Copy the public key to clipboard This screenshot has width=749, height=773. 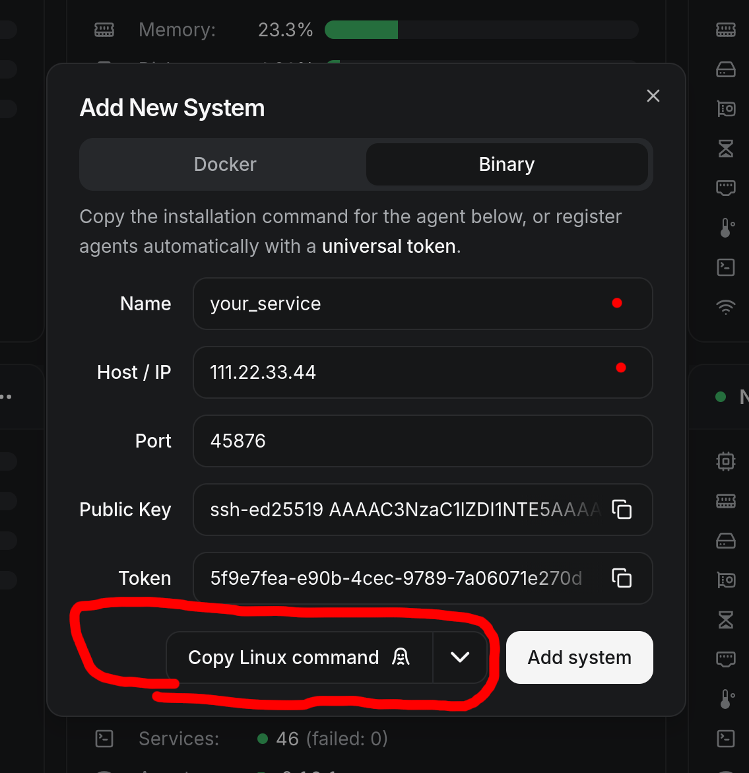(622, 510)
